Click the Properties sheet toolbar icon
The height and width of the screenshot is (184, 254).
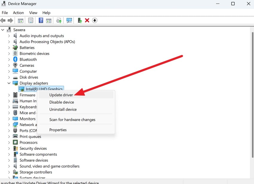pos(30,21)
